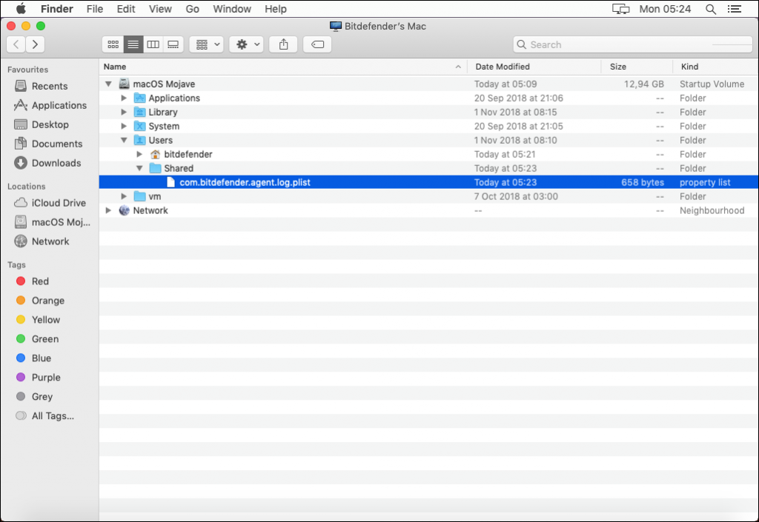Viewport: 759px width, 522px height.
Task: Open the View menu
Action: coord(160,9)
